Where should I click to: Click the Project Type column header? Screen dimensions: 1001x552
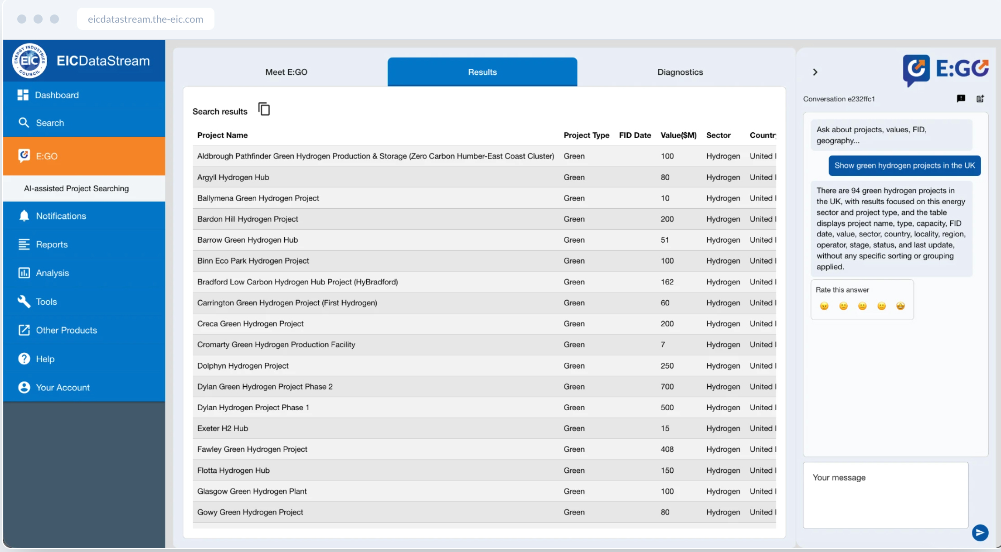click(x=586, y=135)
